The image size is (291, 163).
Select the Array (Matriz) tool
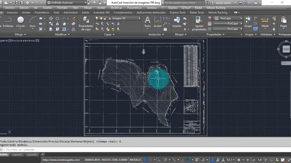[x=64, y=29]
